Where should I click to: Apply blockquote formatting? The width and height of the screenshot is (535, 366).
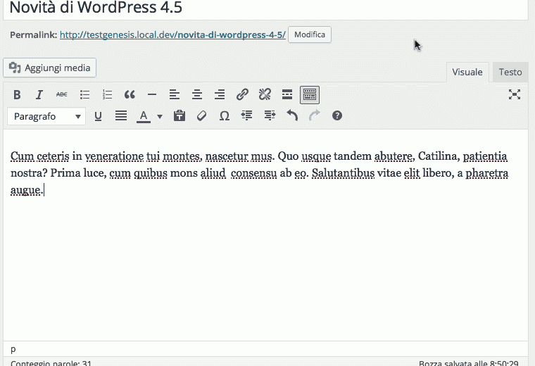130,94
